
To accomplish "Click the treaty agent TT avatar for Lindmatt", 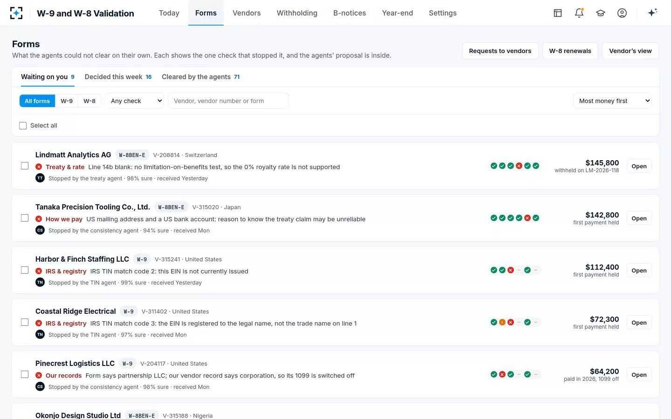I will (40, 178).
